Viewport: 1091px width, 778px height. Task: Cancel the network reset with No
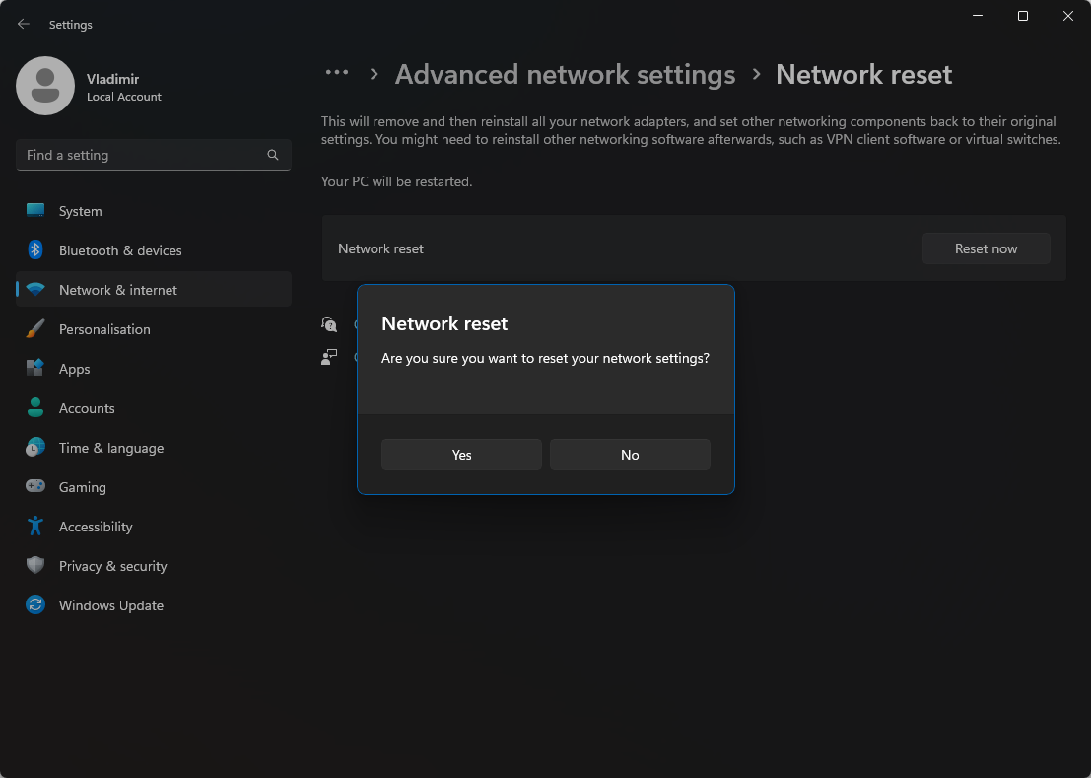pyautogui.click(x=630, y=455)
